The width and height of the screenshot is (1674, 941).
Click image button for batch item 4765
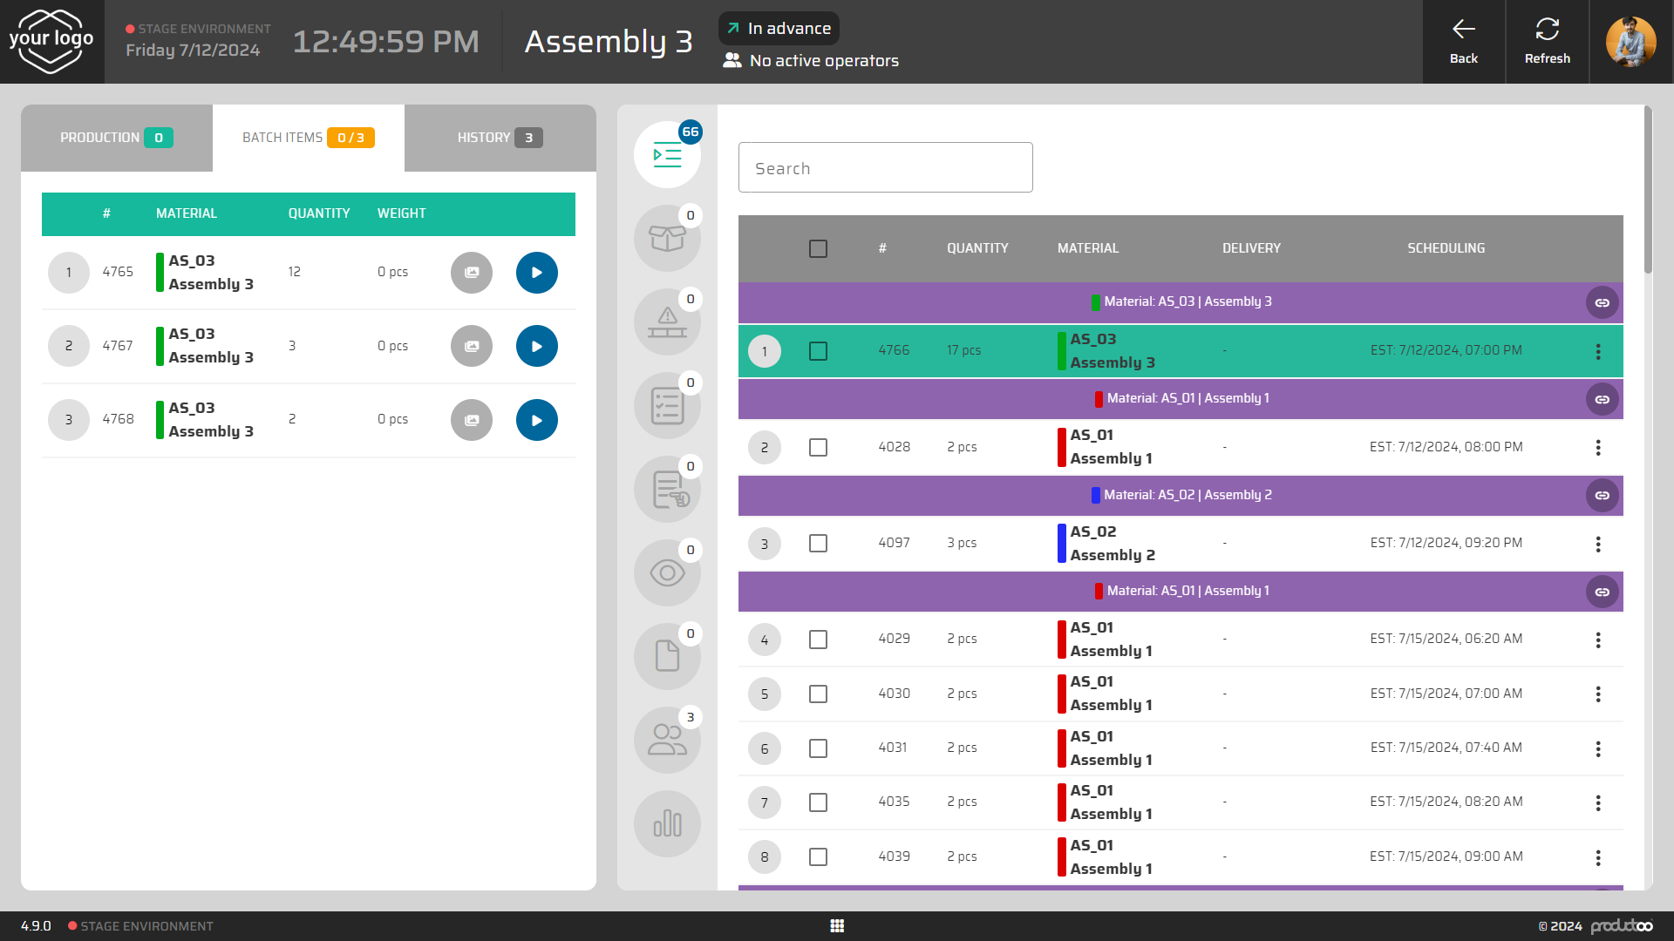[472, 273]
